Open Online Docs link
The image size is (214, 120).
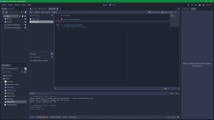[x=154, y=12]
